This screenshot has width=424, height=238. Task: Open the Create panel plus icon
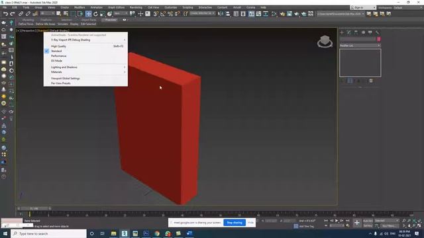point(342,32)
